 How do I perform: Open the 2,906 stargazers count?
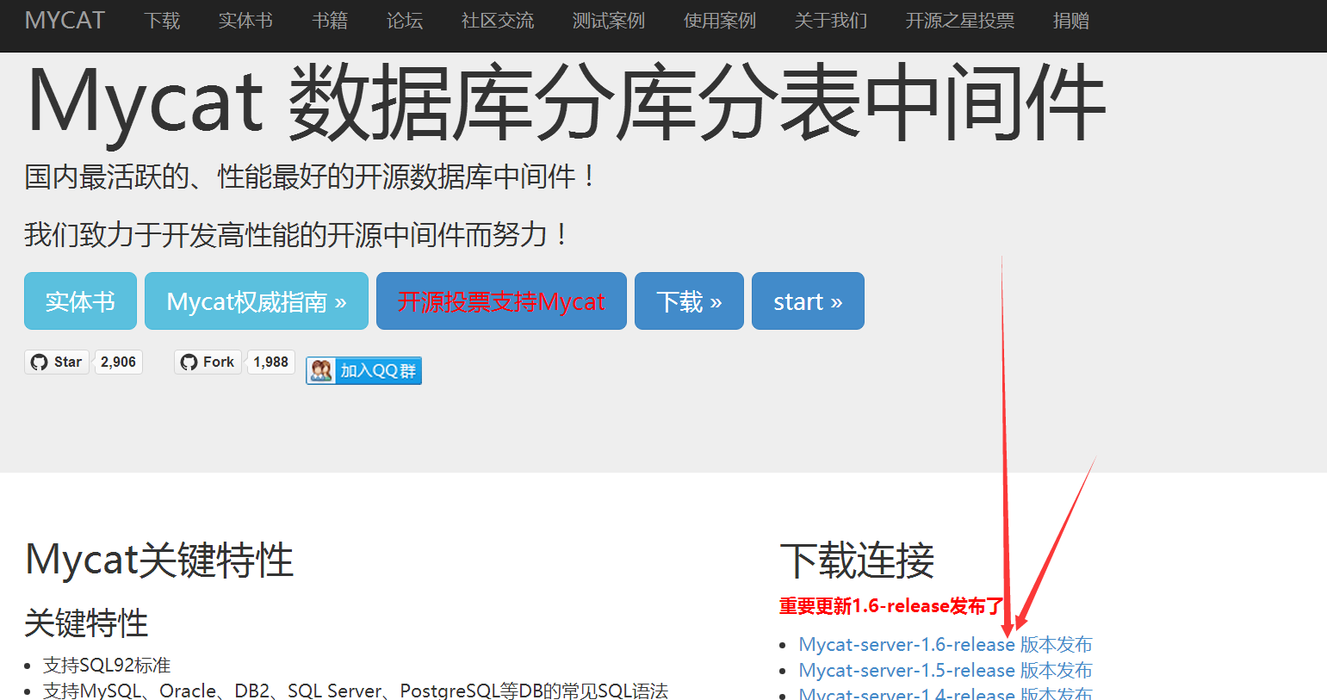(x=118, y=362)
